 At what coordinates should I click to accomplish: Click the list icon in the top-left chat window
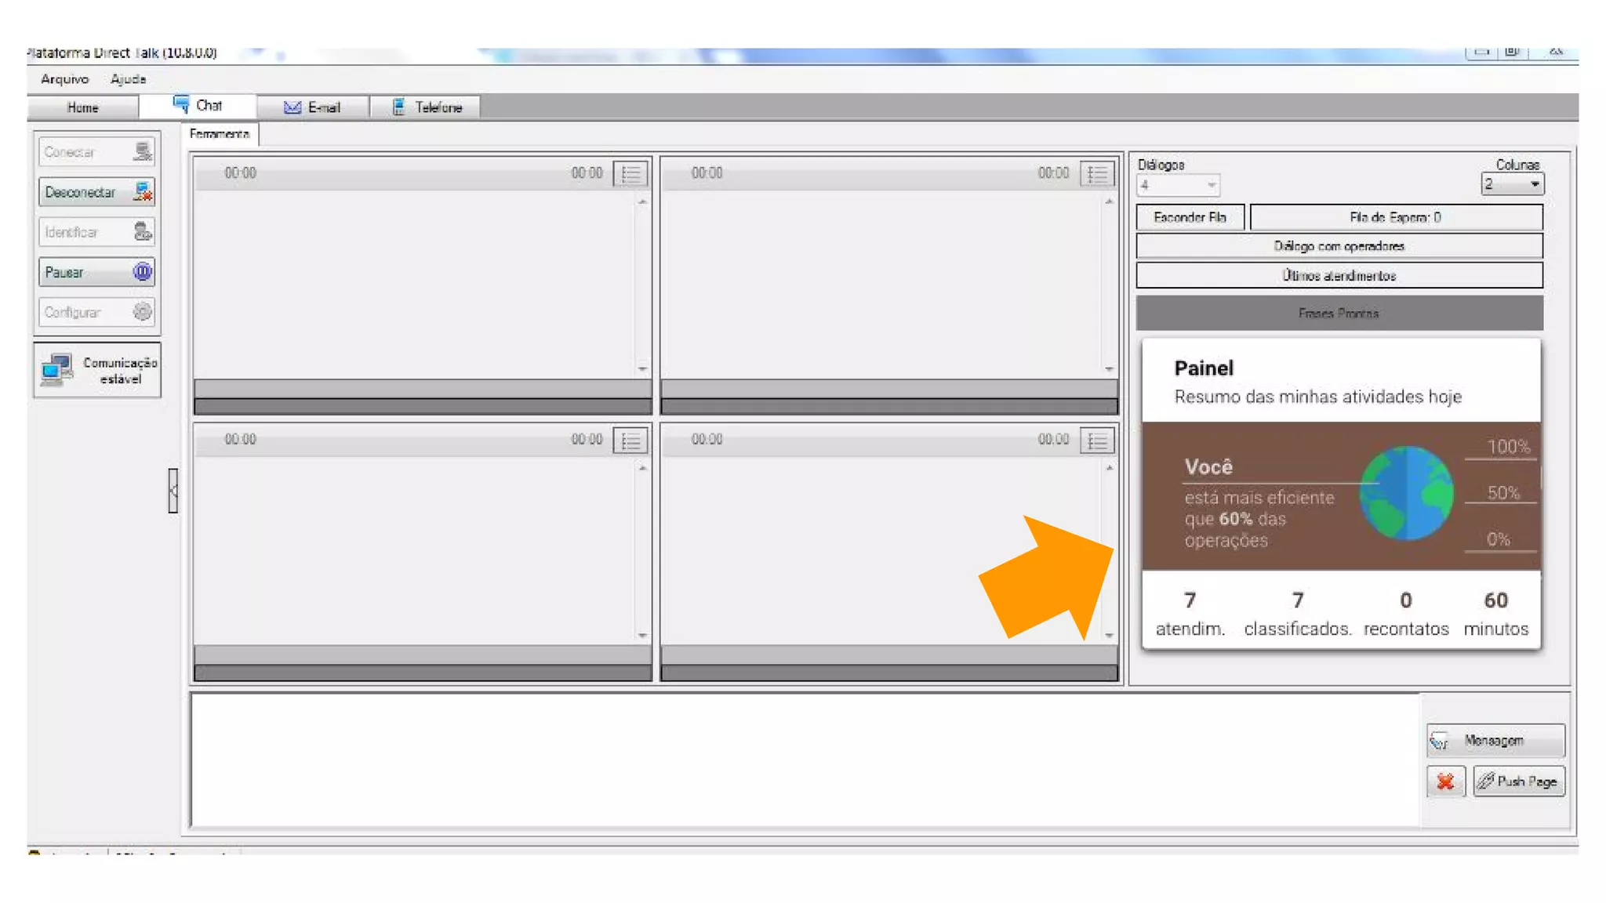coord(630,173)
